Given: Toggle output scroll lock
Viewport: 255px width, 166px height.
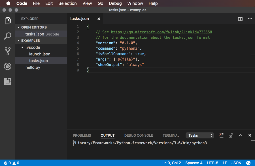Looking at the screenshot, I should click(x=231, y=135).
